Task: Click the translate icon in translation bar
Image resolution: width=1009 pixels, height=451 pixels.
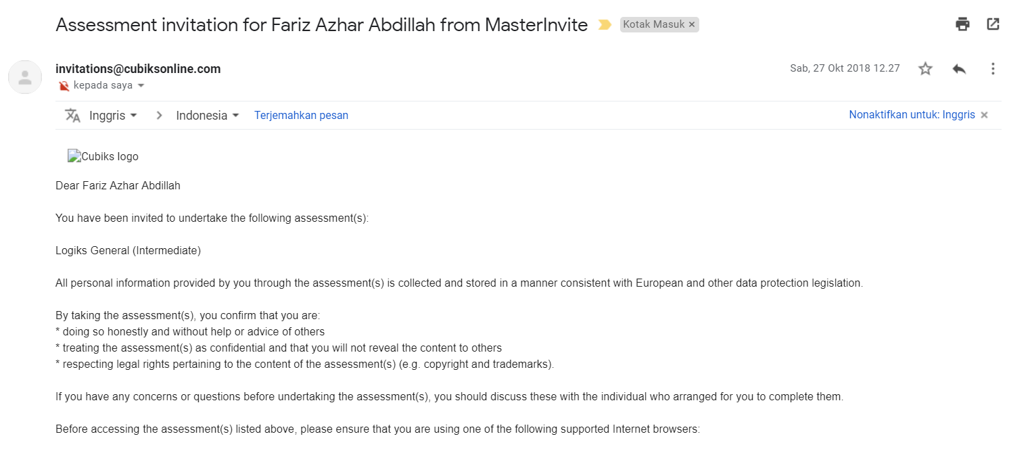Action: click(x=72, y=115)
